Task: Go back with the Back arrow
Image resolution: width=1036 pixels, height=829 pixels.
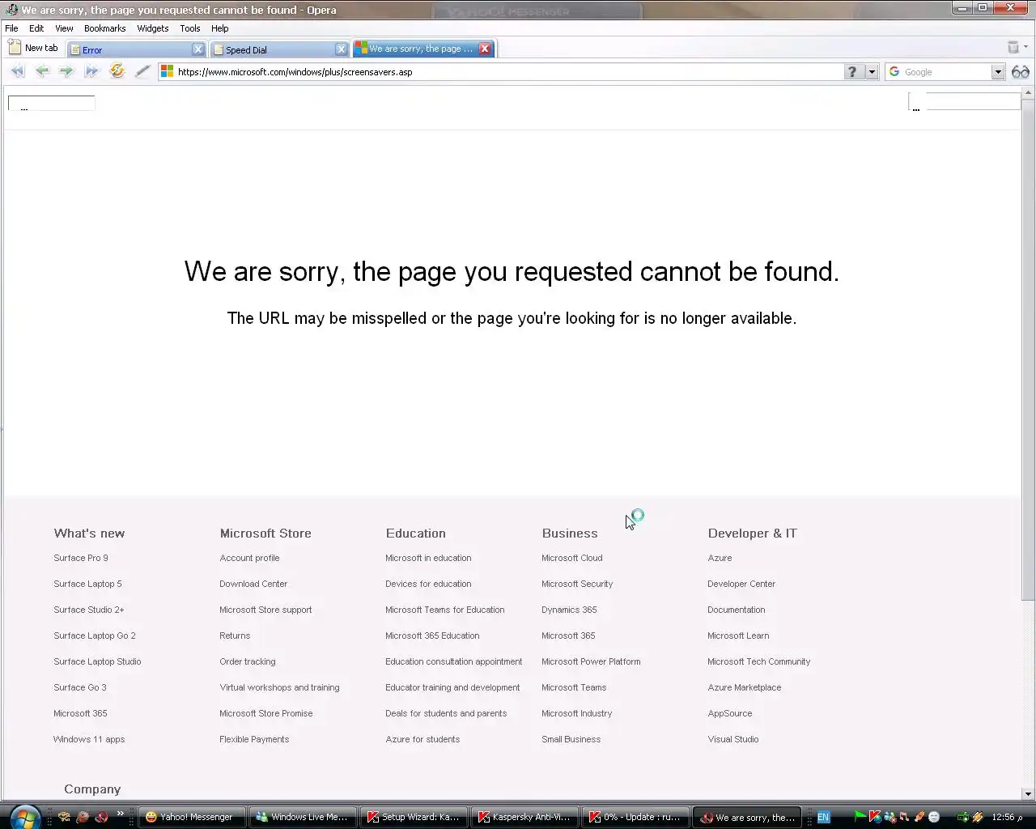Action: [42, 71]
